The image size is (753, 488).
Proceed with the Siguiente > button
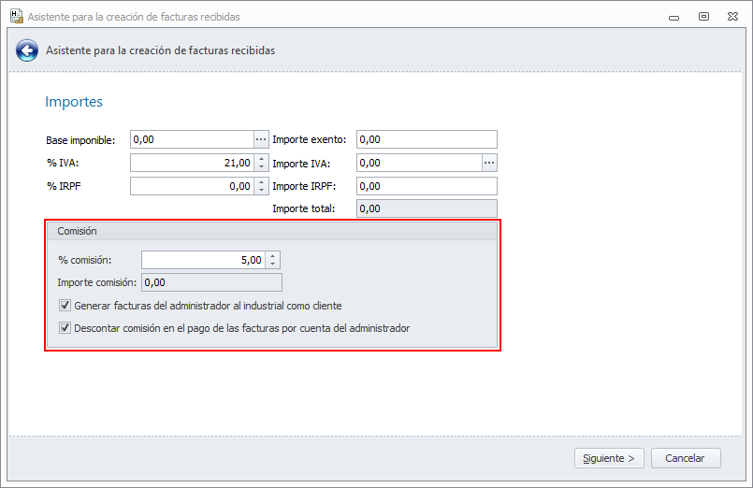coord(609,458)
